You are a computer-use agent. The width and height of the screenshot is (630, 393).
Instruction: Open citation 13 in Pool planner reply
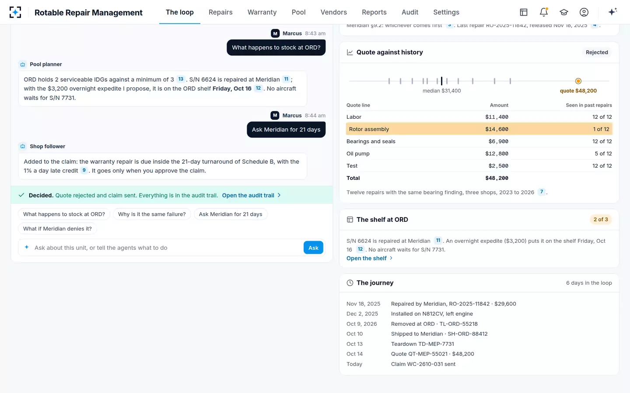(181, 79)
